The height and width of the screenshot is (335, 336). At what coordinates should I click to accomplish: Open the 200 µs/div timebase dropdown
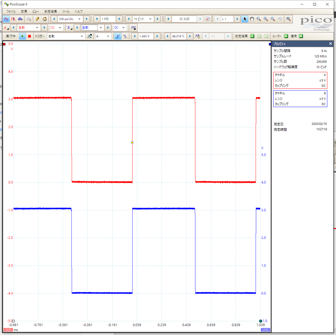point(79,19)
